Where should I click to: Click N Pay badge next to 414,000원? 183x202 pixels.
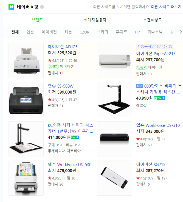click(73, 138)
